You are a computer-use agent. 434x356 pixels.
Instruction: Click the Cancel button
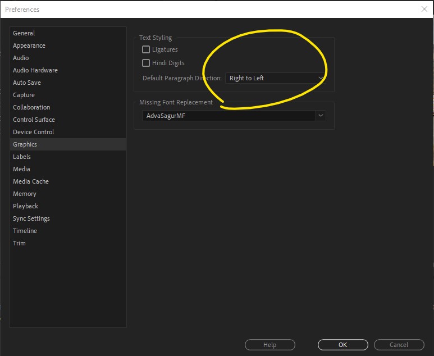tap(399, 345)
